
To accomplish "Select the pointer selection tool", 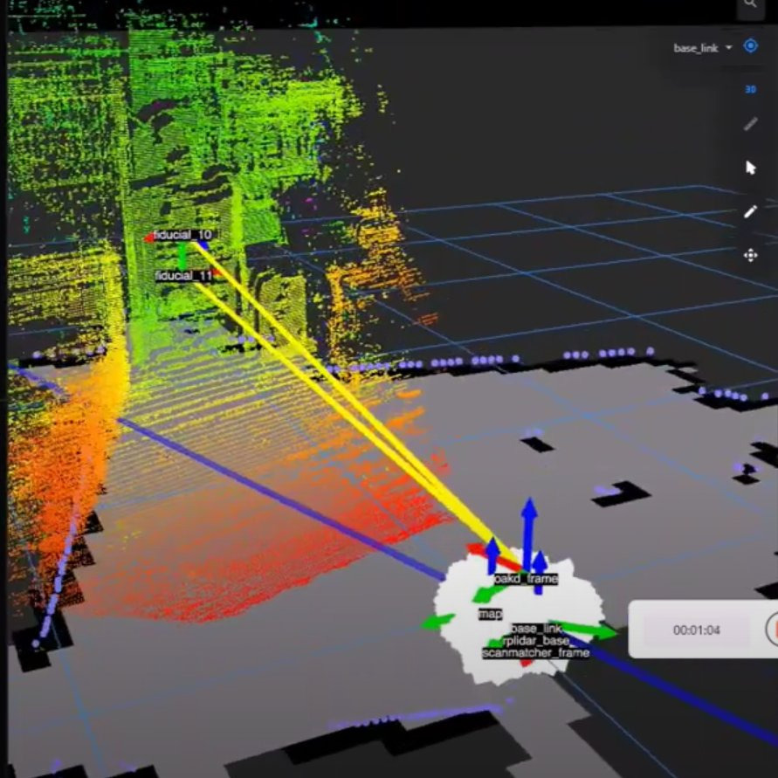I will [x=751, y=169].
